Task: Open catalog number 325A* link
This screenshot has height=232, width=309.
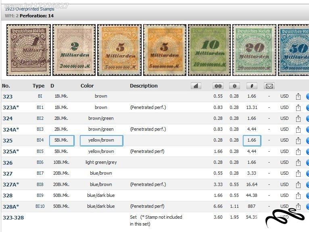Action: pyautogui.click(x=11, y=152)
